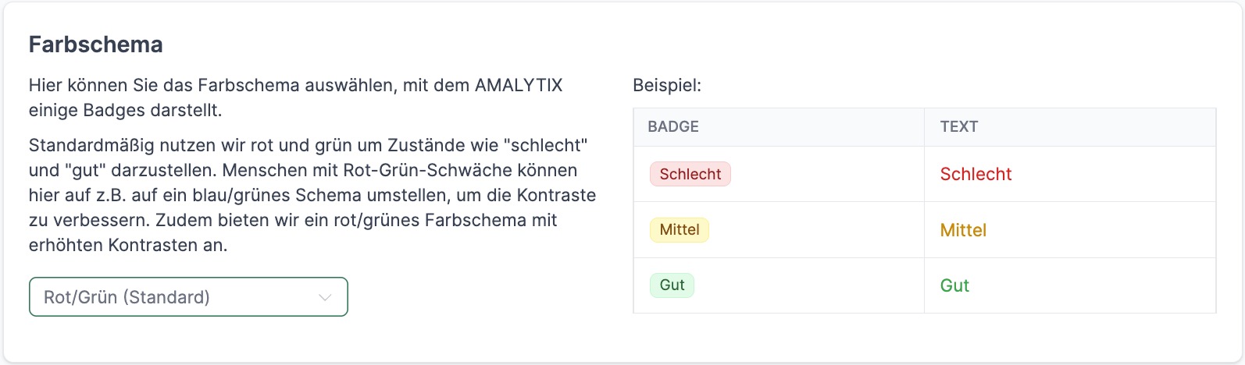Click the TEXT column header
This screenshot has width=1245, height=365.
[x=959, y=126]
